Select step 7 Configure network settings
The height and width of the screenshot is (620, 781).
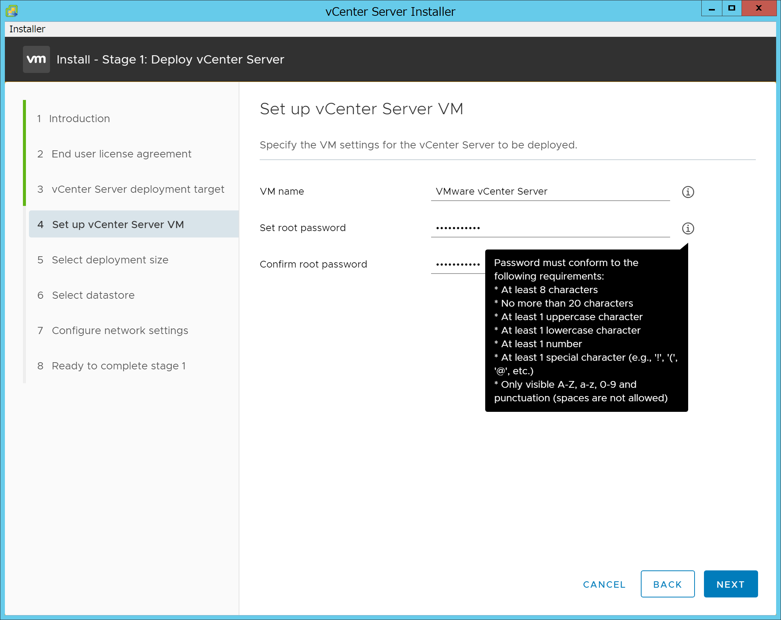click(x=112, y=330)
